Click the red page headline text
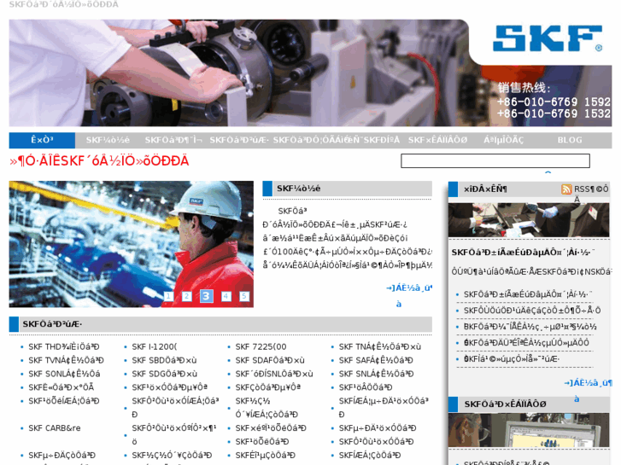 [x=99, y=161]
